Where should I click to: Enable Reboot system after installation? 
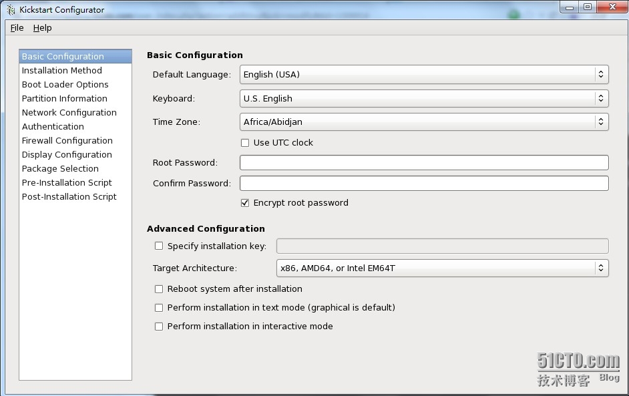(159, 289)
